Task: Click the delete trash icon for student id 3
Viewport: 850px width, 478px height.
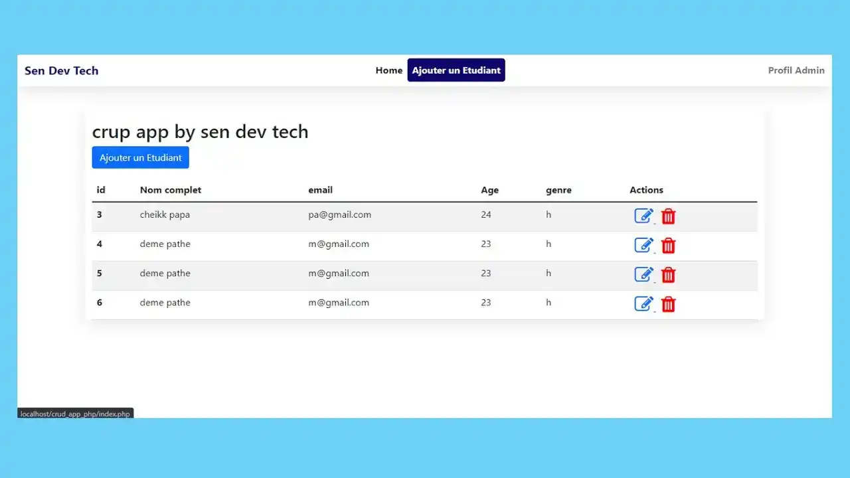Action: point(668,216)
